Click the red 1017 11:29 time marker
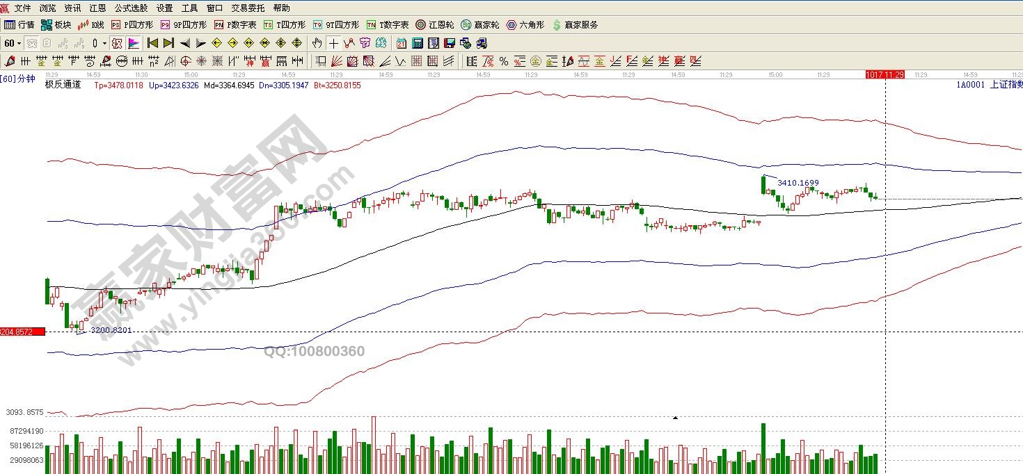 coord(885,74)
